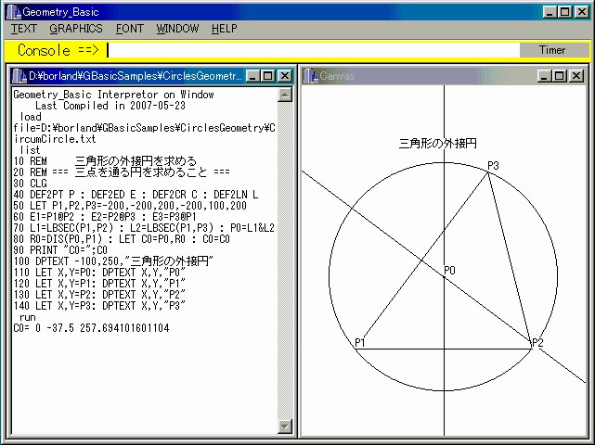Open the HELP menu
The width and height of the screenshot is (595, 445).
pos(225,29)
